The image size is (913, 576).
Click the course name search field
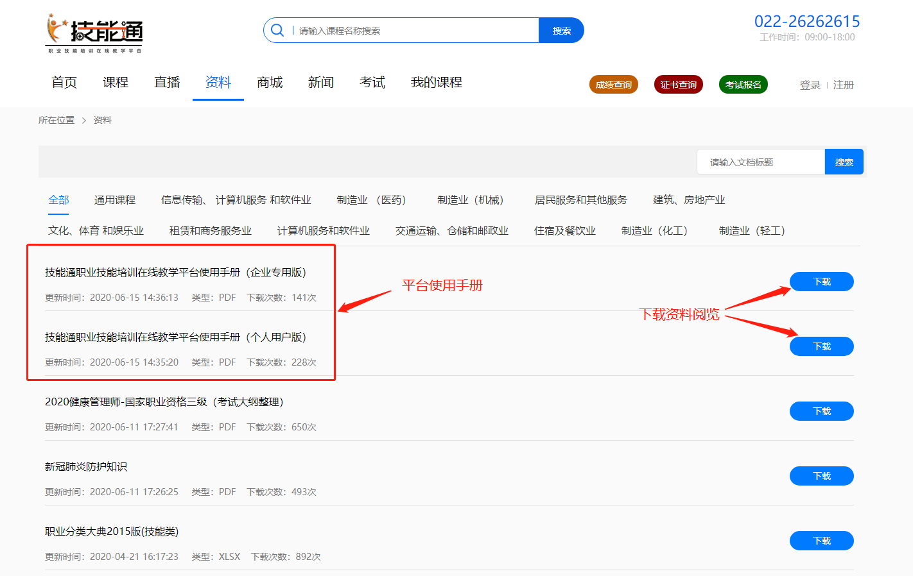coord(414,31)
